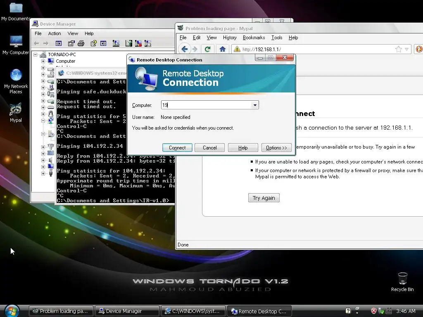Expand the USB plug controllers category
The image size is (423, 317).
point(43,173)
